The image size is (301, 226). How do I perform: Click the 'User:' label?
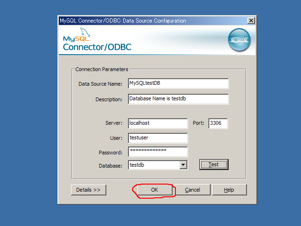pyautogui.click(x=116, y=138)
